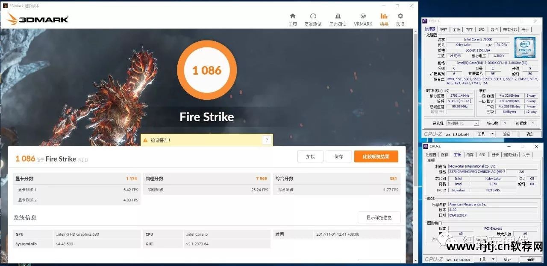Click the 加载 load button

310,156
